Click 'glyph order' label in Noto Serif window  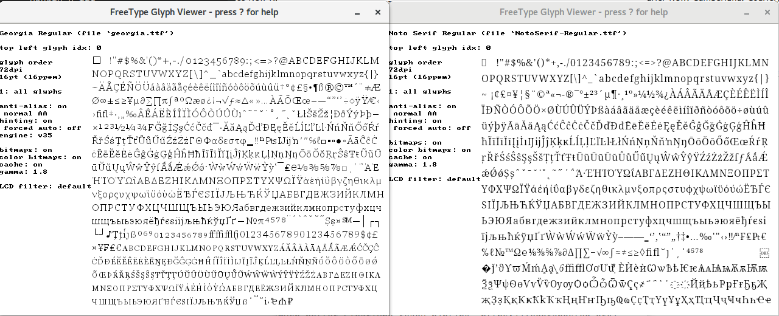coord(416,62)
